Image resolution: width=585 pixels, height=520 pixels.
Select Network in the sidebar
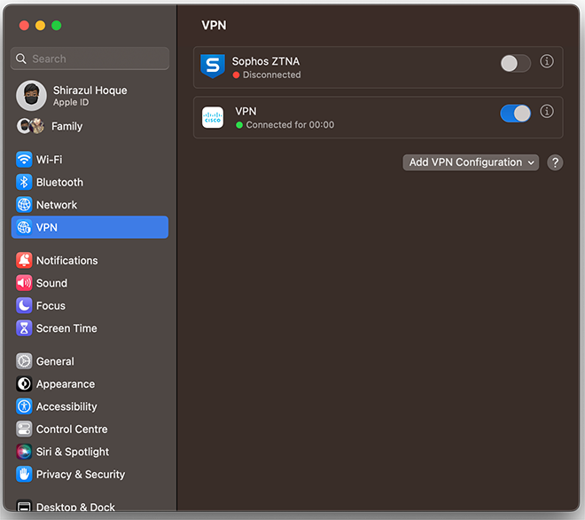point(56,205)
